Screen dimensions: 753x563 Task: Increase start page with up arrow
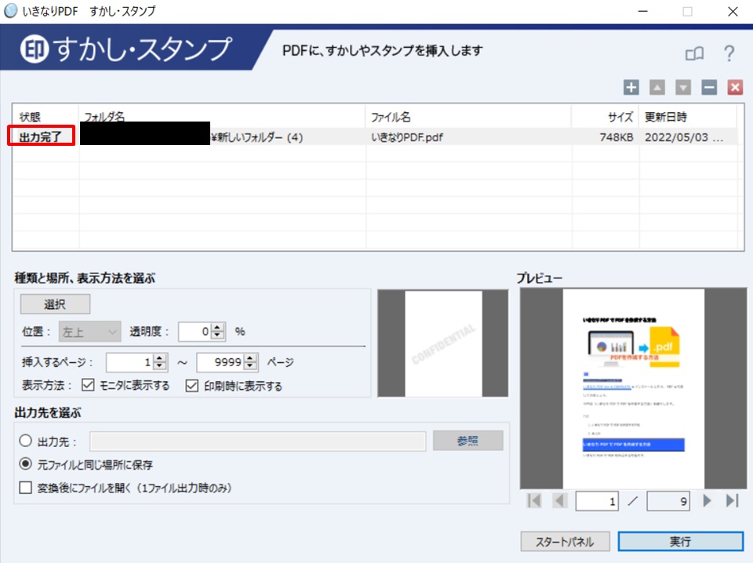click(160, 358)
